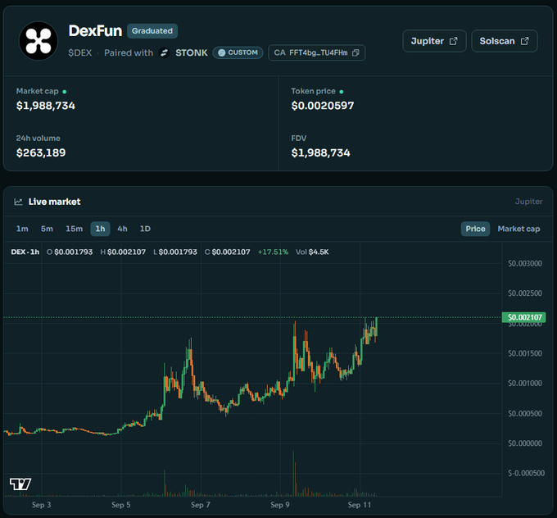
Task: Click the FDV $1,988,734 value
Action: [x=321, y=153]
